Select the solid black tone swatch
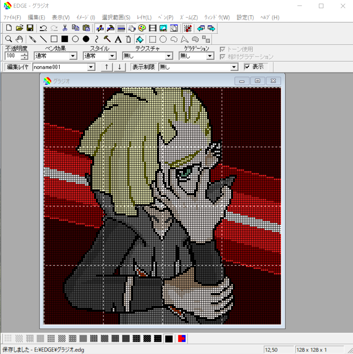This screenshot has height=354, width=353. (169, 339)
